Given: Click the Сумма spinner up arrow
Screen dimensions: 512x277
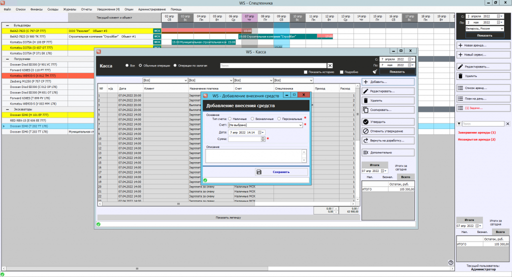Looking at the screenshot, I should (x=263, y=137).
